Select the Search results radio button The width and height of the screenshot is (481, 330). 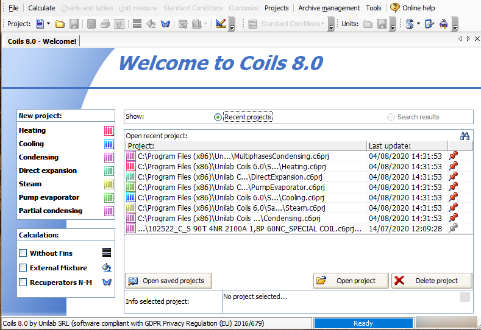tap(391, 117)
